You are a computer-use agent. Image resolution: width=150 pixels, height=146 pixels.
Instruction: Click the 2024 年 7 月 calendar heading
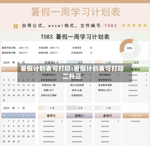[x=14, y=108]
